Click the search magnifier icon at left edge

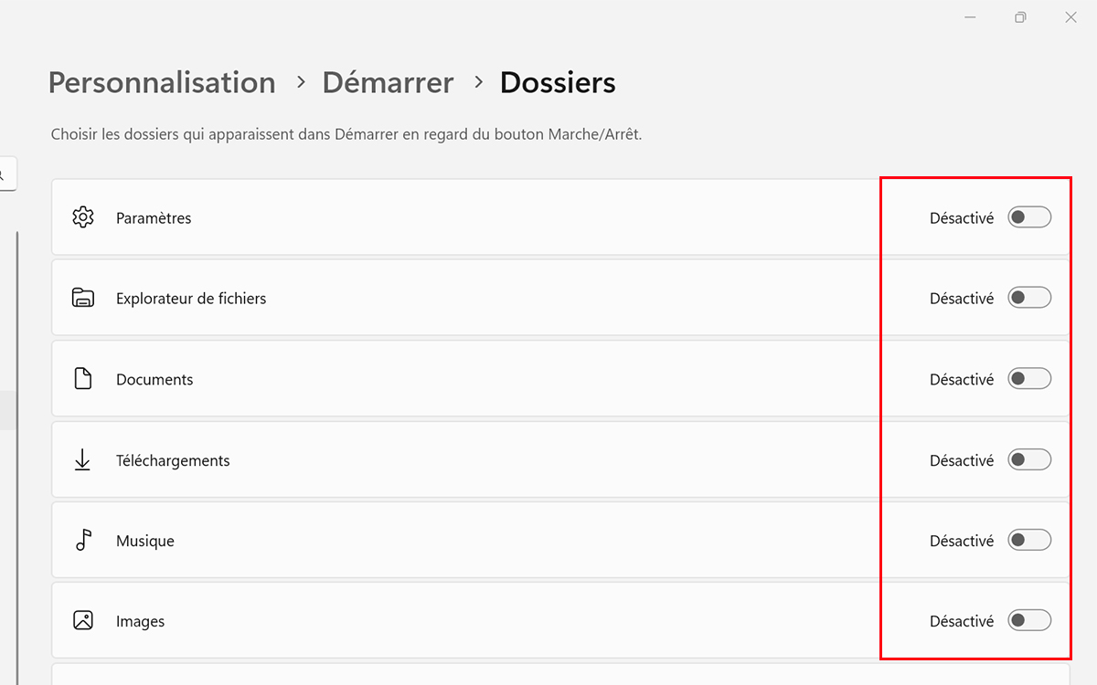[x=3, y=174]
